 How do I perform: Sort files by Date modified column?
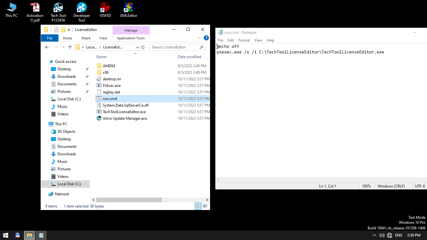click(x=189, y=57)
